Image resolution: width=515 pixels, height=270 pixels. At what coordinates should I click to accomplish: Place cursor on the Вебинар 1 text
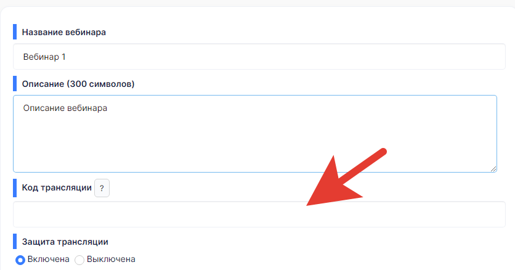pyautogui.click(x=44, y=57)
